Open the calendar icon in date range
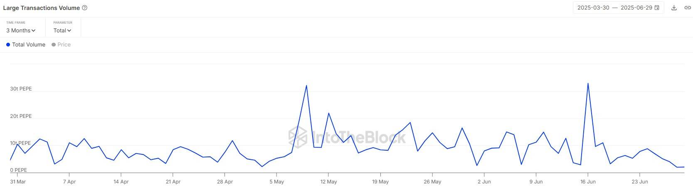Viewport: 693px width, 188px height. pos(657,8)
